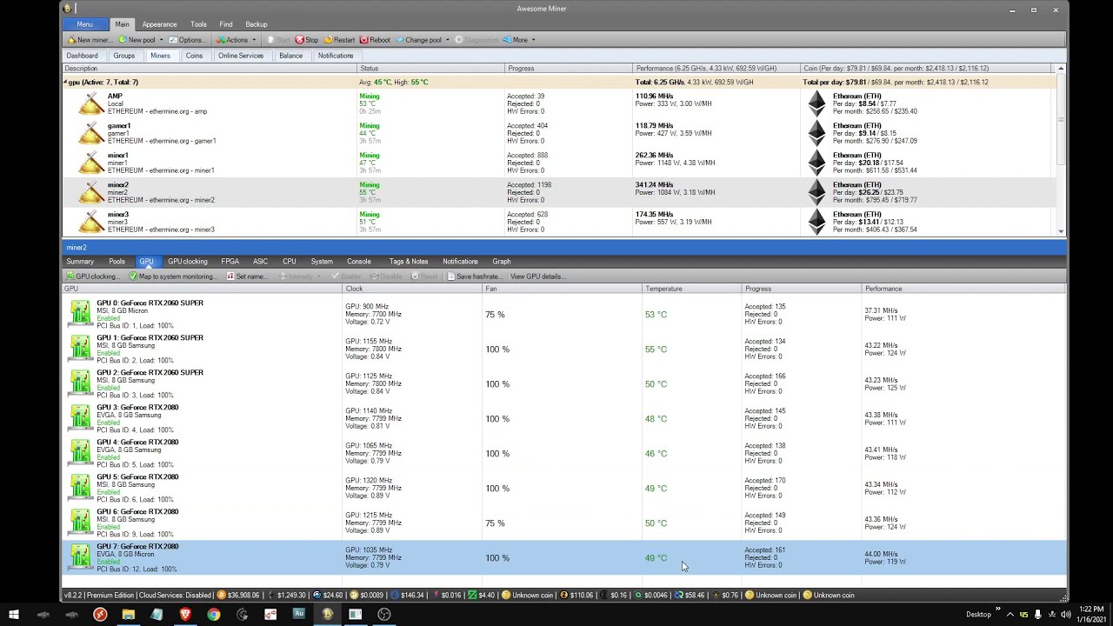
Task: Switch to the Dashboard tab
Action: [83, 56]
